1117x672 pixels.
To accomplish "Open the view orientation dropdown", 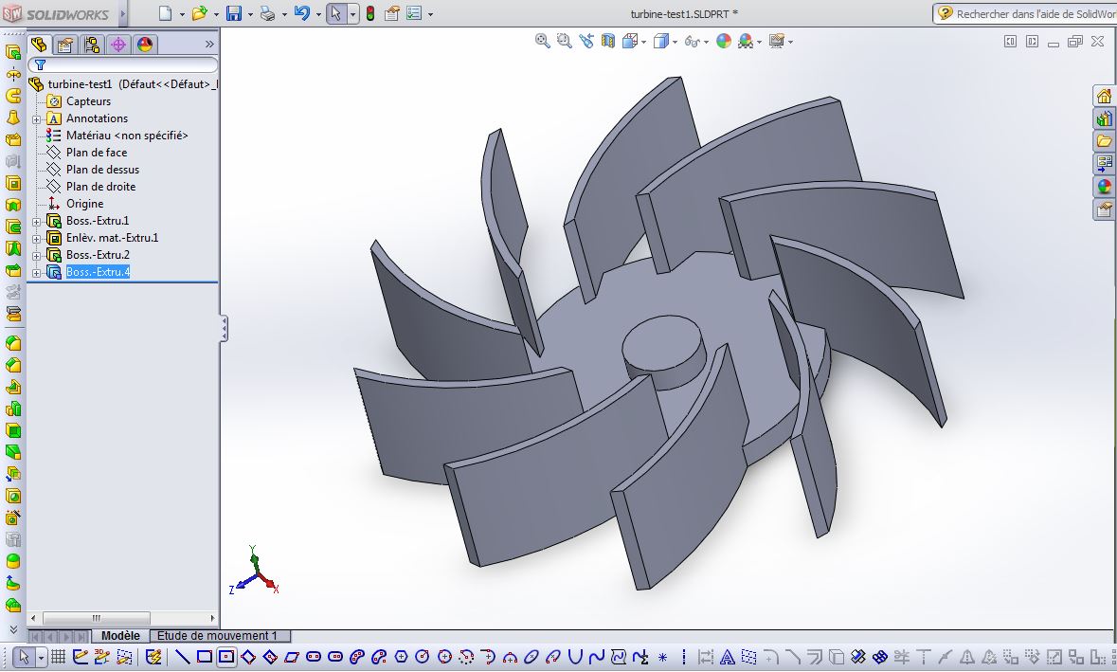I will coord(643,41).
